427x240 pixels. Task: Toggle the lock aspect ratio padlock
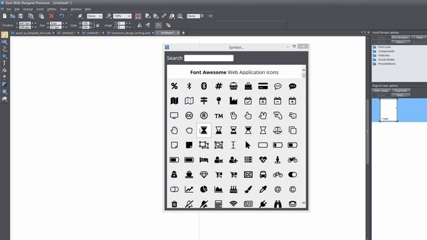coord(97,25)
